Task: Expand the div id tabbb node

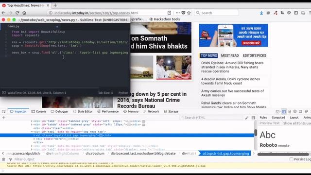Action: (32, 124)
